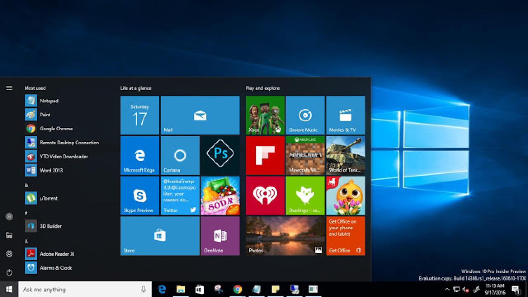
Task: Select Notepad from Most used list
Action: tap(49, 101)
